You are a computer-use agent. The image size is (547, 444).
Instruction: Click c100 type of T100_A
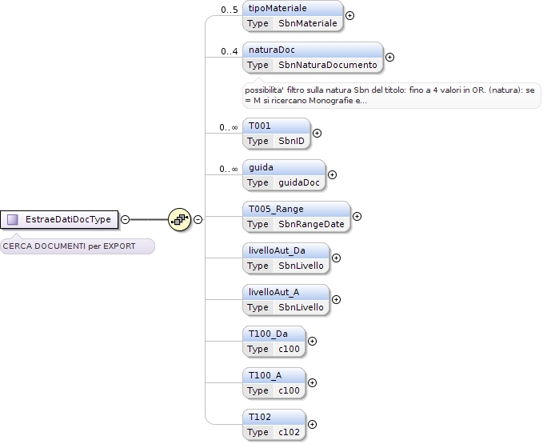point(289,390)
